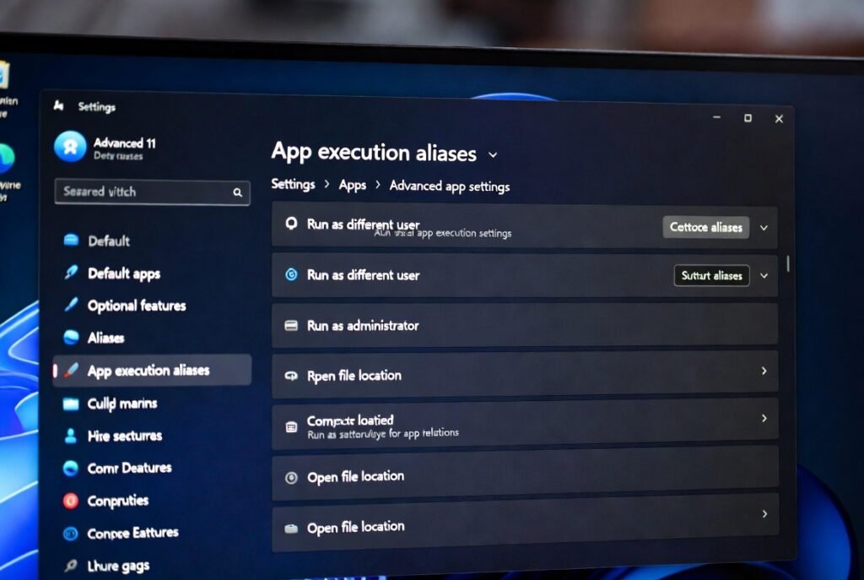Select Comr Deatures in the sidebar
The width and height of the screenshot is (864, 580).
(129, 468)
